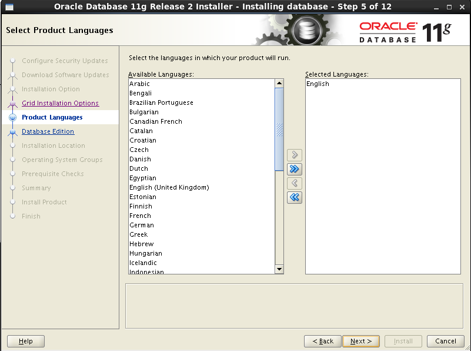Image resolution: width=471 pixels, height=351 pixels.
Task: Select Brazilian Portuguese in the list
Action: [201, 102]
